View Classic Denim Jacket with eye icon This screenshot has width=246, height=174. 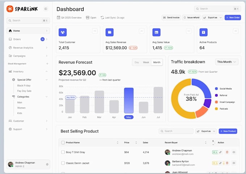[x=234, y=163]
